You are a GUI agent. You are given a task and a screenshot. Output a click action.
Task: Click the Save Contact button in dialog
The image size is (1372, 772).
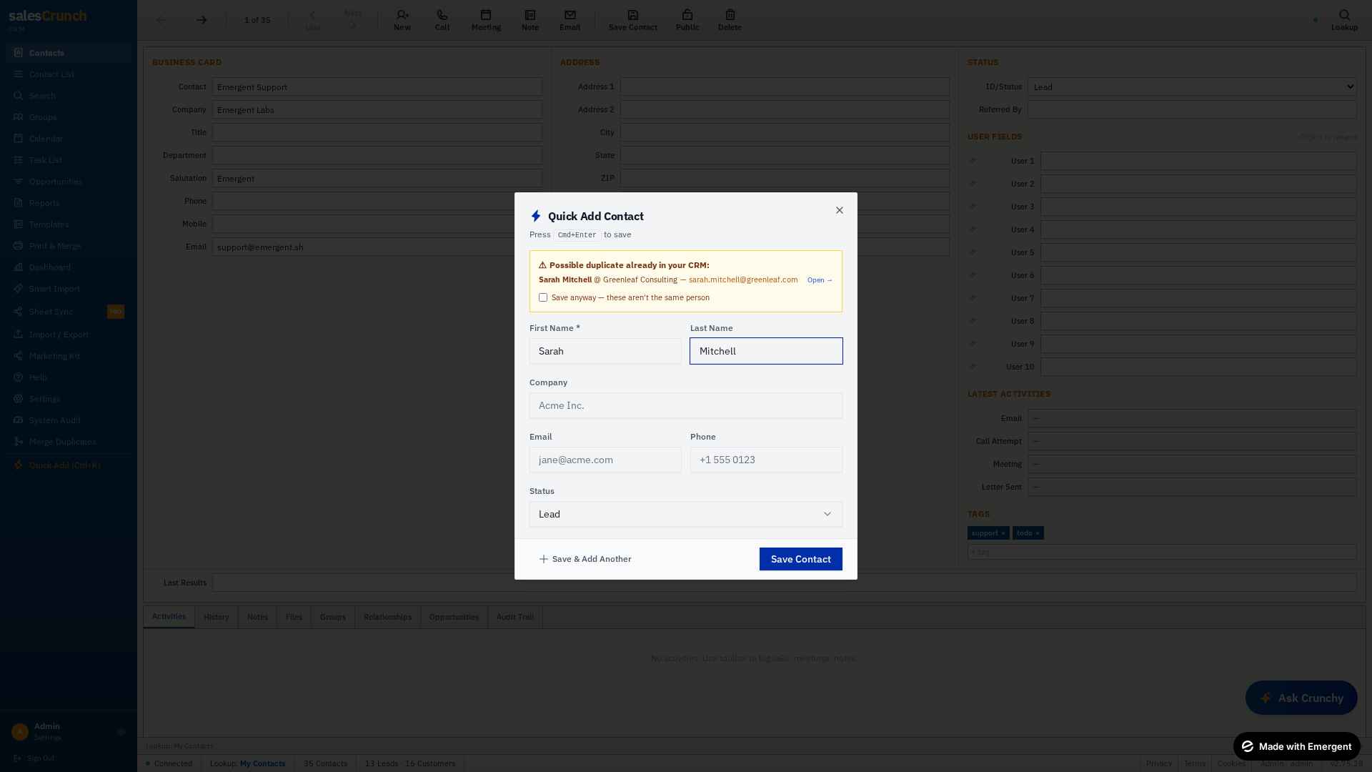coord(800,559)
